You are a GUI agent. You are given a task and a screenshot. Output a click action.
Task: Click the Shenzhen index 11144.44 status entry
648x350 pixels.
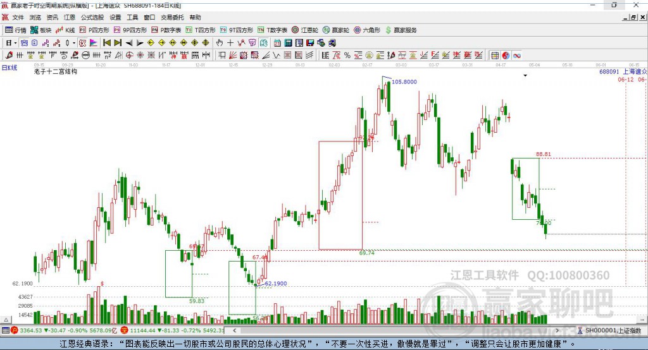tap(172, 330)
